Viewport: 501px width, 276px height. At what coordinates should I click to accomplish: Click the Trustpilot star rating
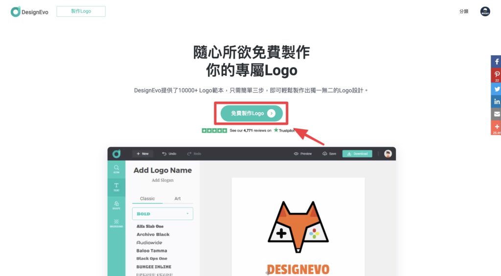click(x=214, y=130)
